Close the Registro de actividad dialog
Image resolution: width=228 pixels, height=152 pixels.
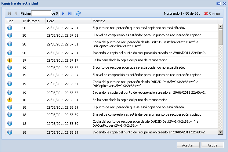224,3
